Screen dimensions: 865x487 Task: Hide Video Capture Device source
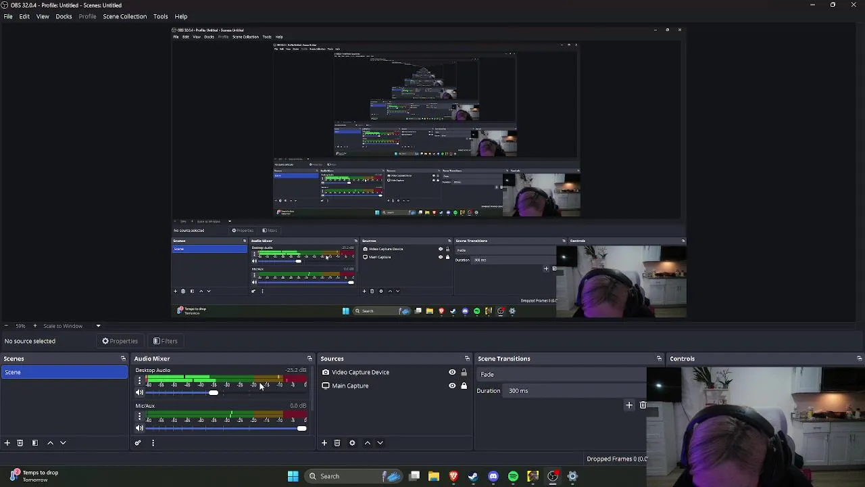tap(452, 372)
